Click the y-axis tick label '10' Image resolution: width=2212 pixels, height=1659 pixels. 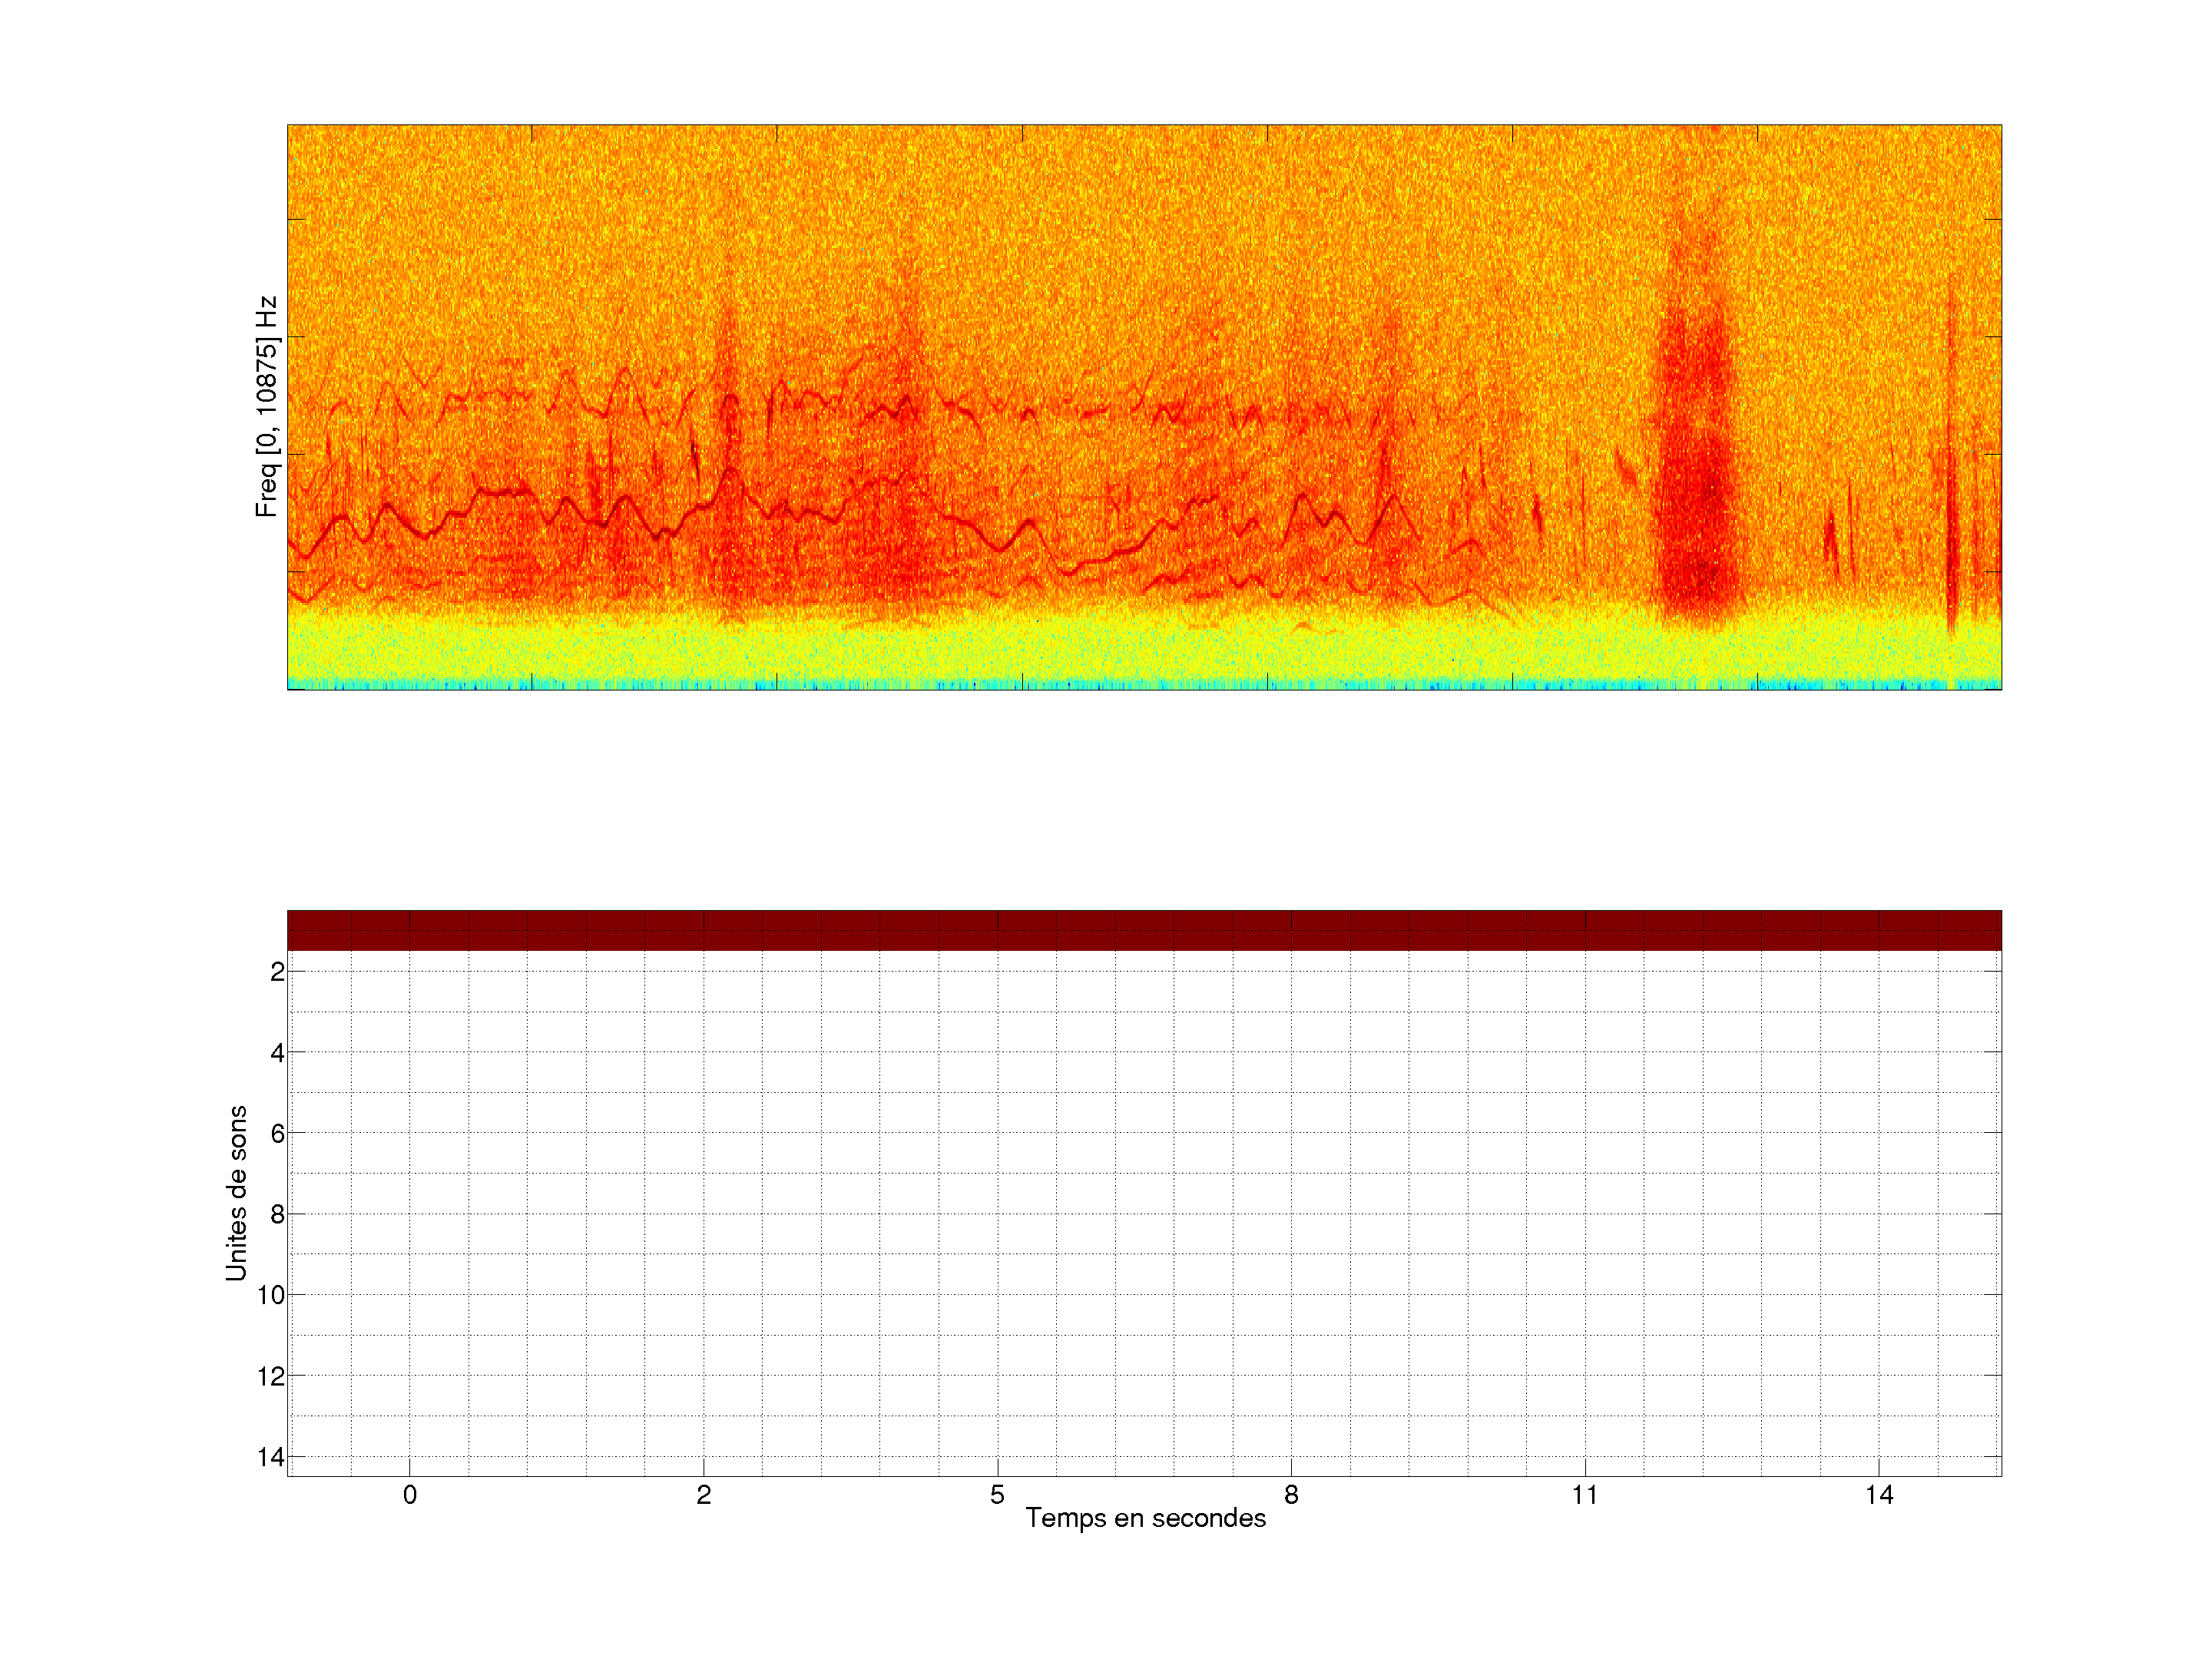point(271,1295)
